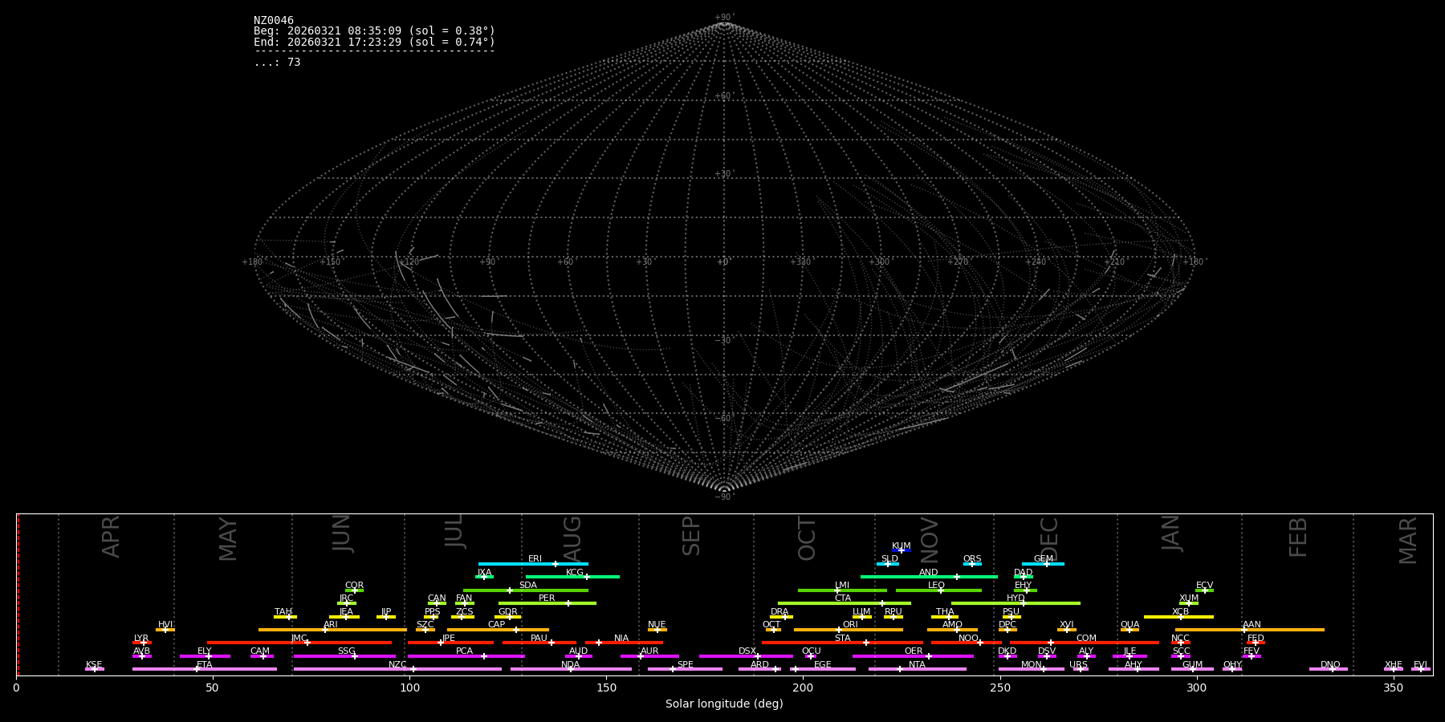Image resolution: width=1445 pixels, height=722 pixels.
Task: Click the red JMC activity bar
Action: [x=299, y=643]
